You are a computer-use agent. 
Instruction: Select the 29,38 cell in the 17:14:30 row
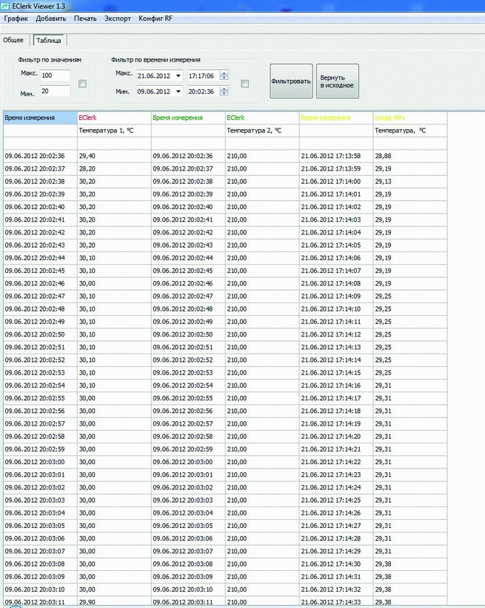point(410,564)
